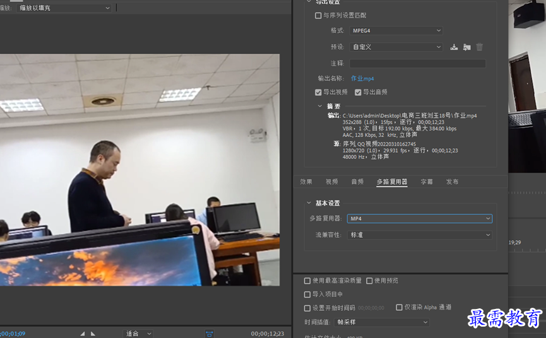Check the 导入项目中 option
Image resolution: width=546 pixels, height=338 pixels.
[x=307, y=294]
